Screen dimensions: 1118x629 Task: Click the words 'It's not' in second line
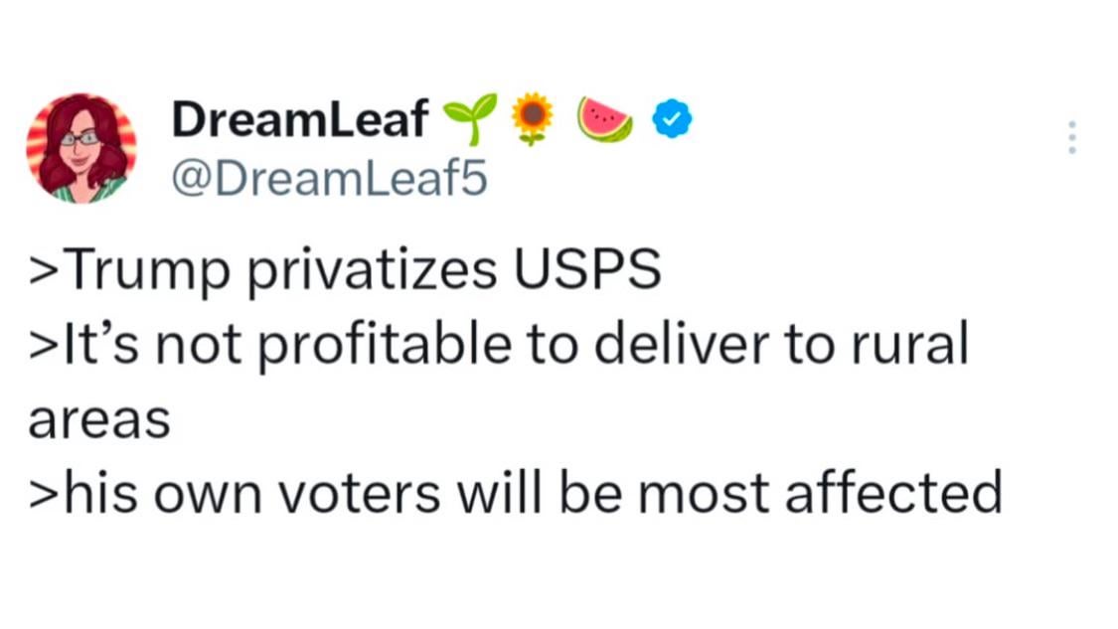[x=153, y=344]
